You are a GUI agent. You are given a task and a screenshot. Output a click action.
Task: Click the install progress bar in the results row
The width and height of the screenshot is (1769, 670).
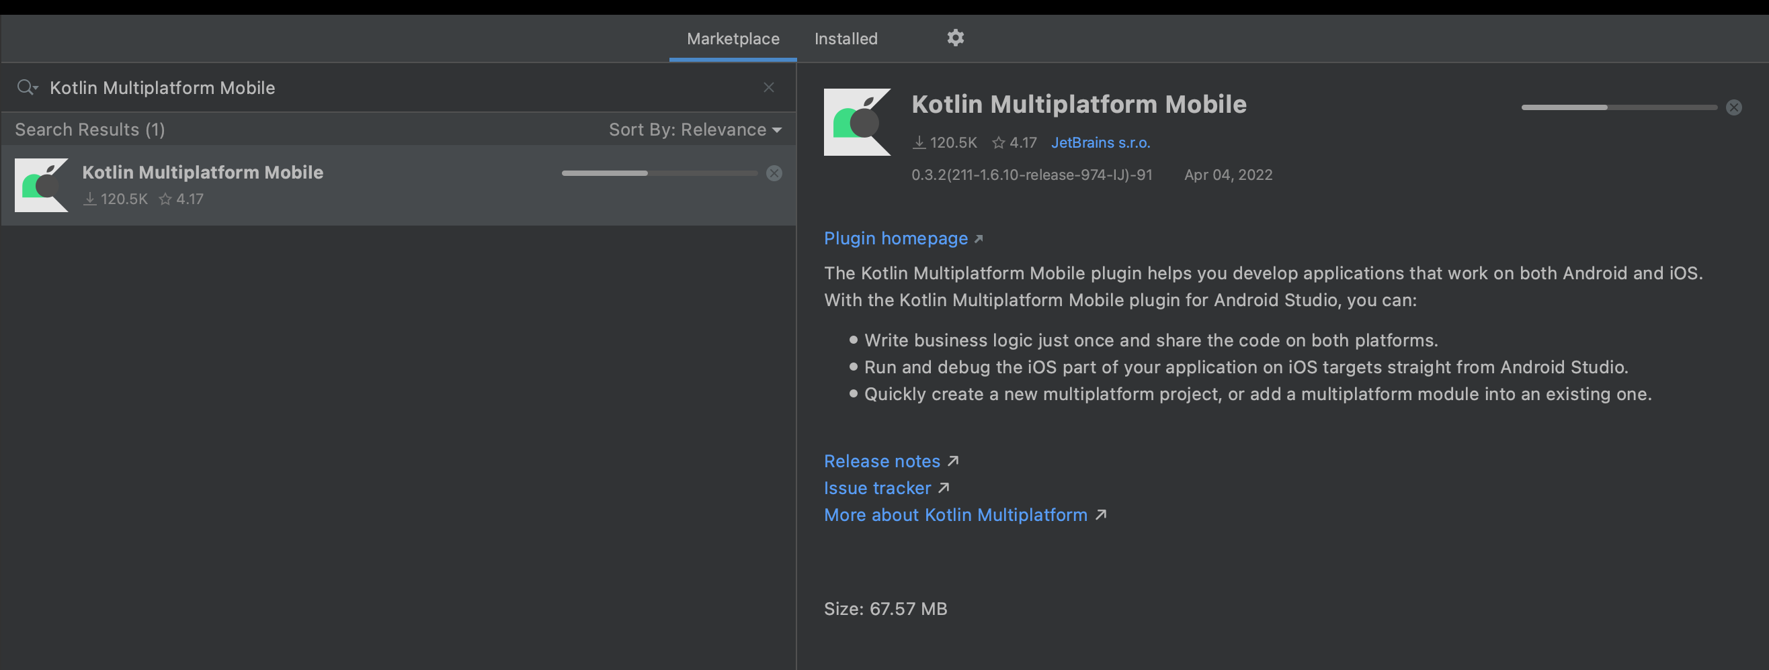(659, 173)
